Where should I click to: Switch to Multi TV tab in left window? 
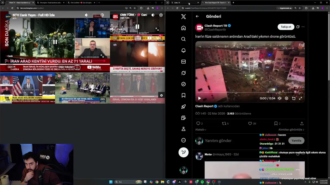pos(20,3)
